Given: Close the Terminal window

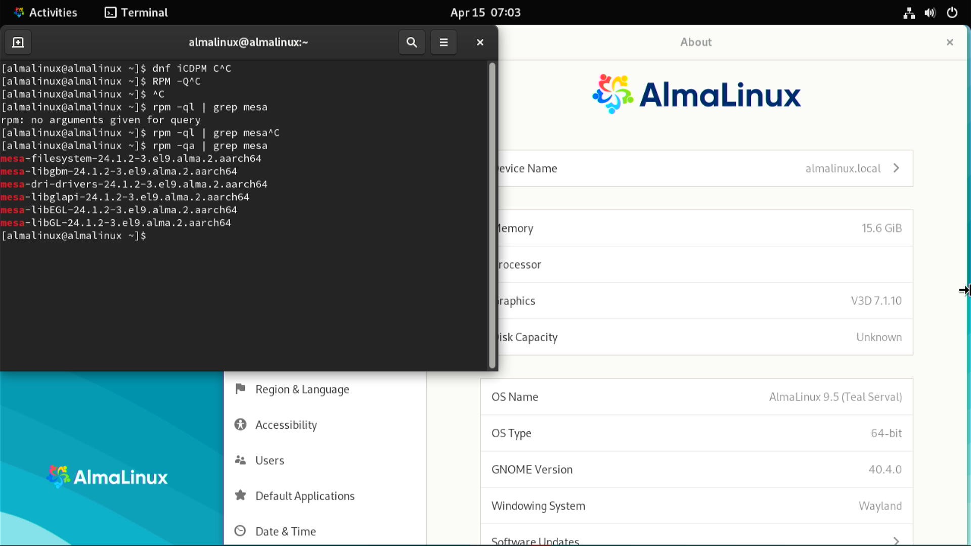Looking at the screenshot, I should click(480, 42).
